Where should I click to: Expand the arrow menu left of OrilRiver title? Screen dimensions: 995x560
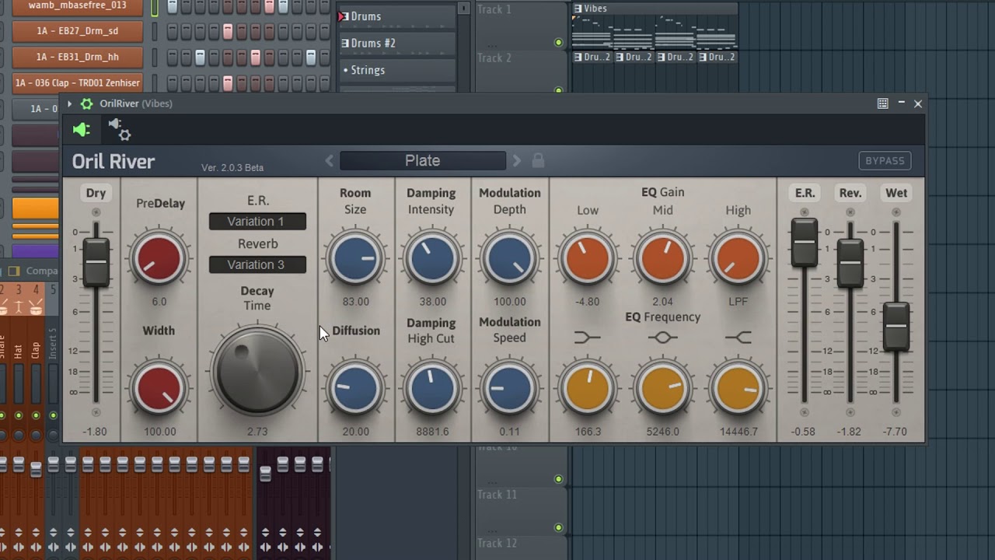point(69,103)
